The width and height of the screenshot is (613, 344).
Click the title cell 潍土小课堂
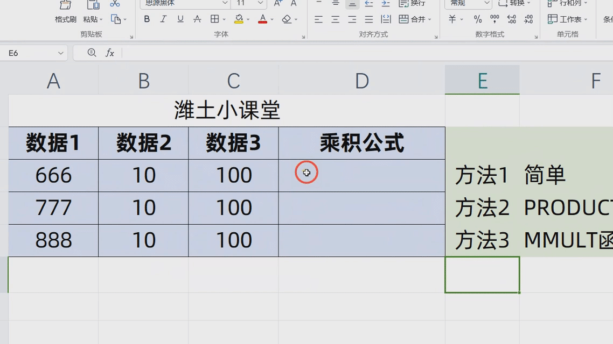(x=227, y=110)
